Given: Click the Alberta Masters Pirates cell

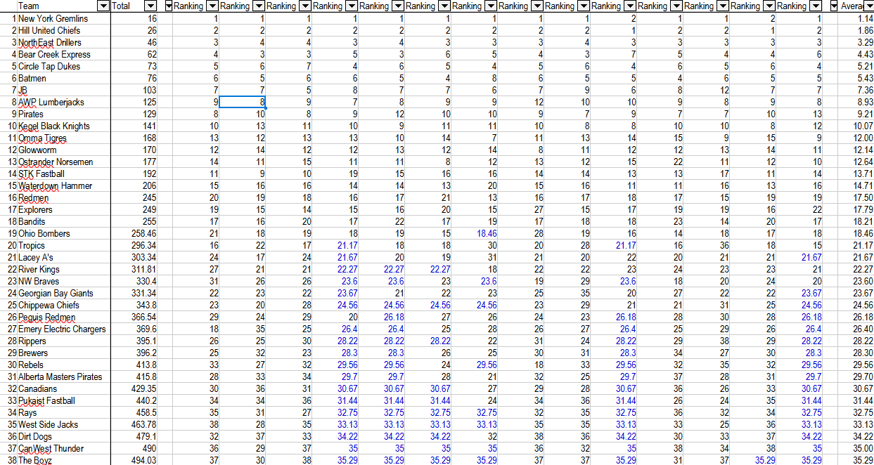Looking at the screenshot, I should pyautogui.click(x=60, y=376).
